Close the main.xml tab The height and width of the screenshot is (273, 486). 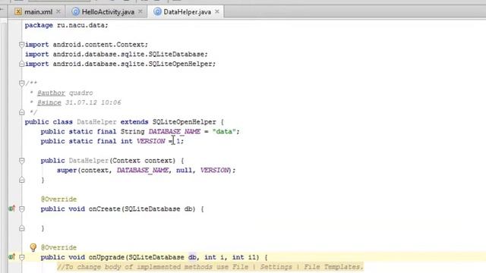pyautogui.click(x=58, y=12)
